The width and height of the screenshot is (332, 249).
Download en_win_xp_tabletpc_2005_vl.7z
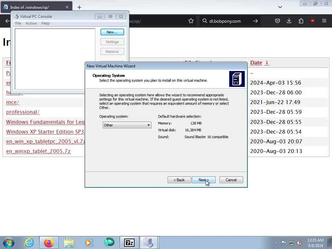coord(45,141)
